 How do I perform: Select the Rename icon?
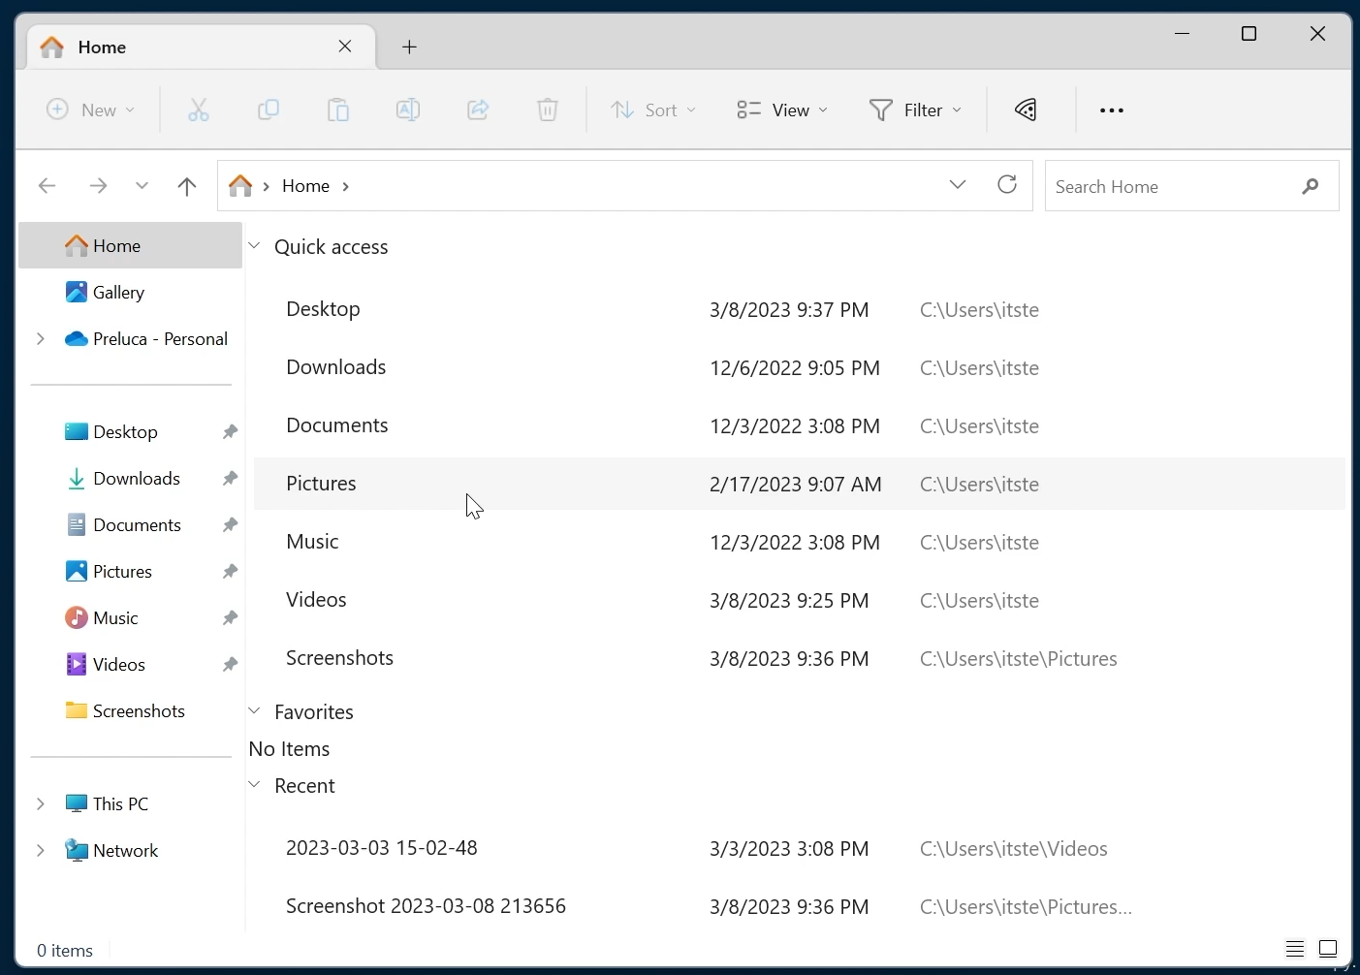[407, 110]
